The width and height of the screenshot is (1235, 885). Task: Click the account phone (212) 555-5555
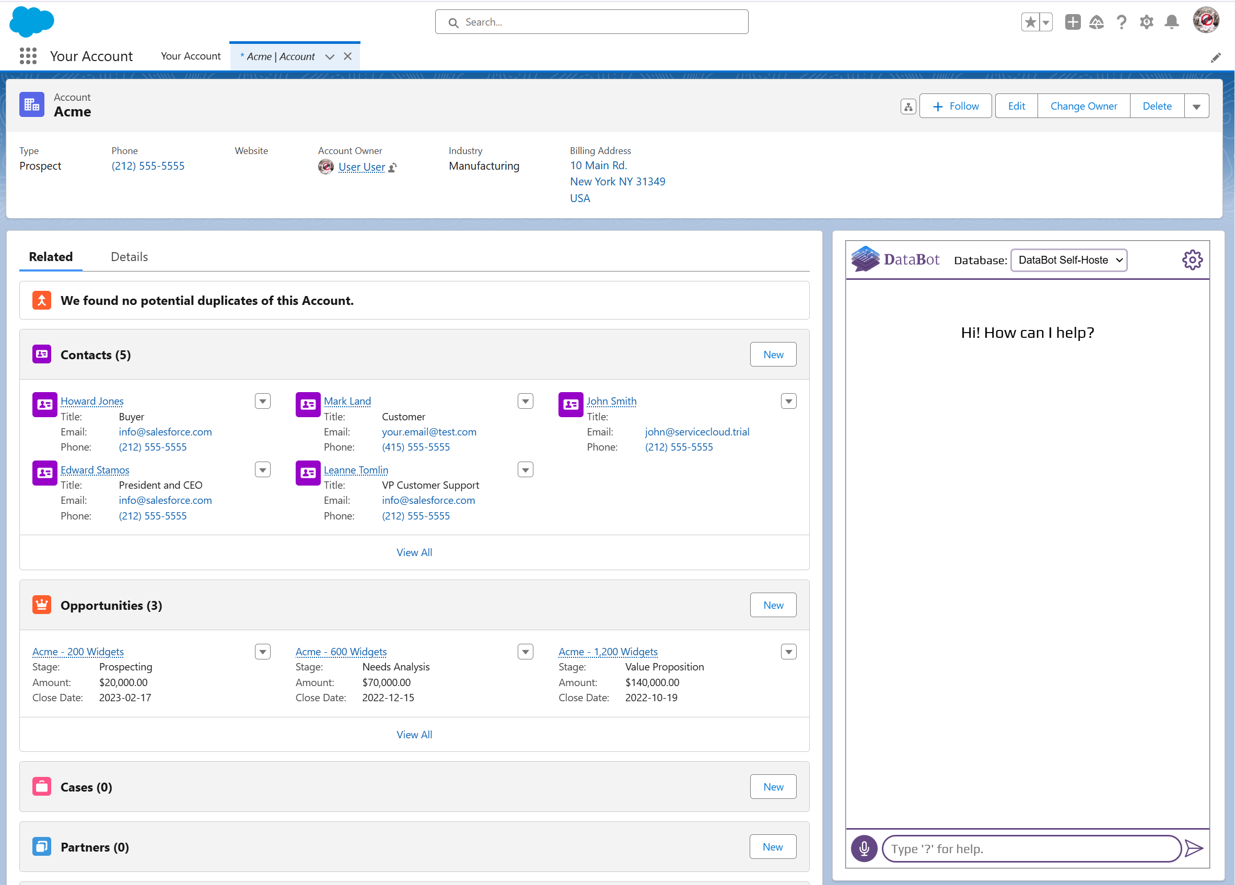[148, 166]
